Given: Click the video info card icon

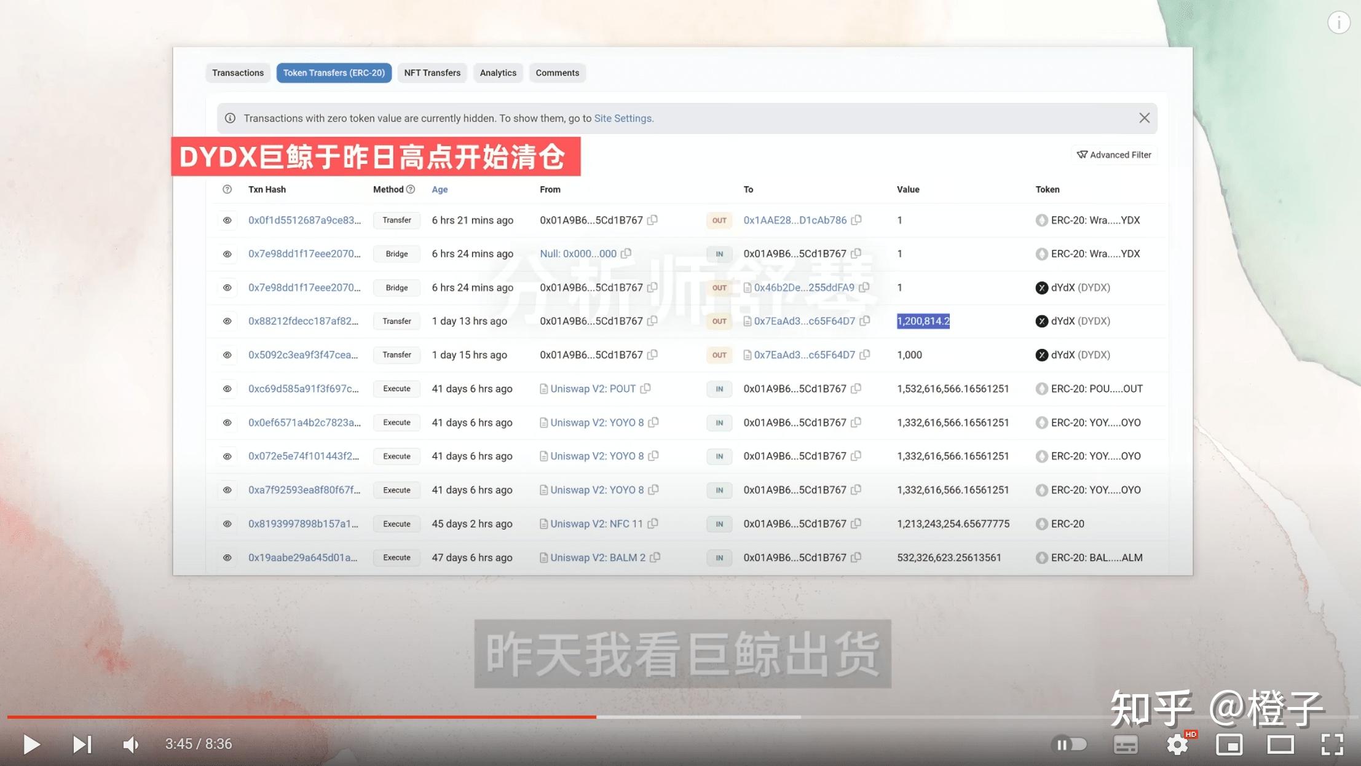Looking at the screenshot, I should [1339, 23].
